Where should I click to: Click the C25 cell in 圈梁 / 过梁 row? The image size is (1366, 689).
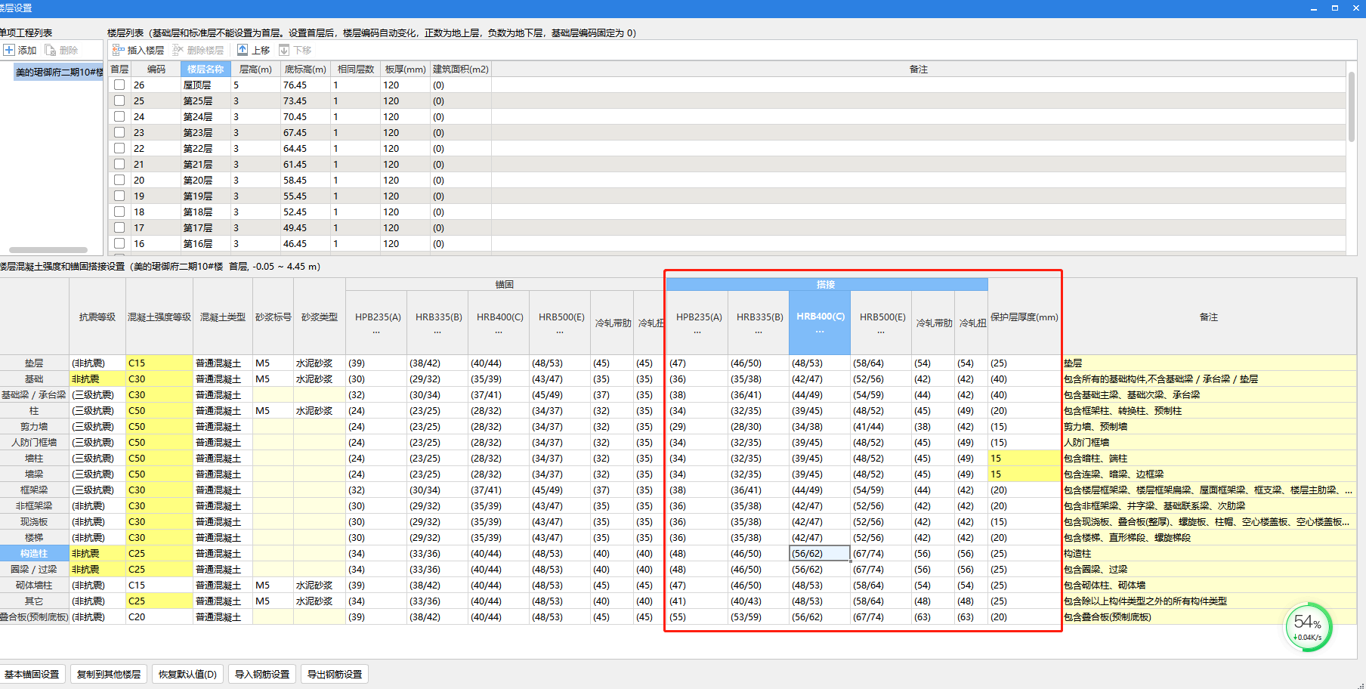(x=159, y=570)
